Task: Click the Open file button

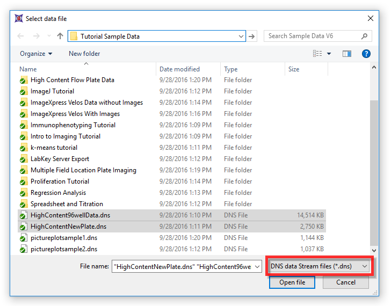Action: point(292,282)
